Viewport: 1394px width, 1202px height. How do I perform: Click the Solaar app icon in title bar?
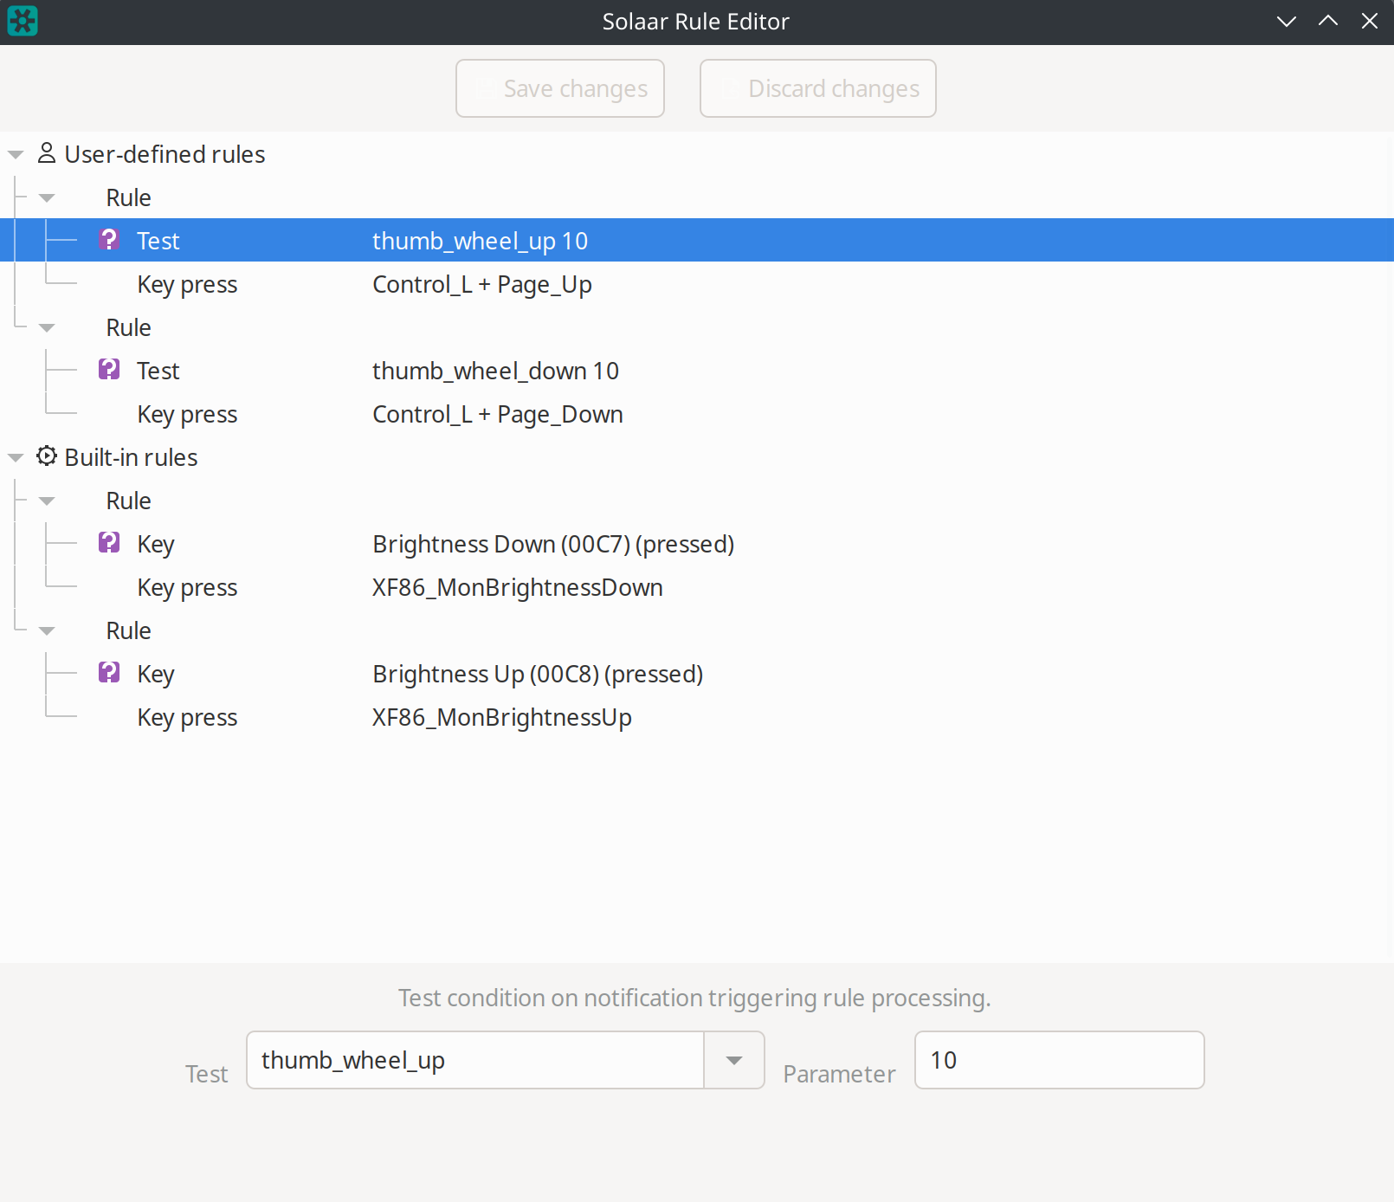coord(23,21)
